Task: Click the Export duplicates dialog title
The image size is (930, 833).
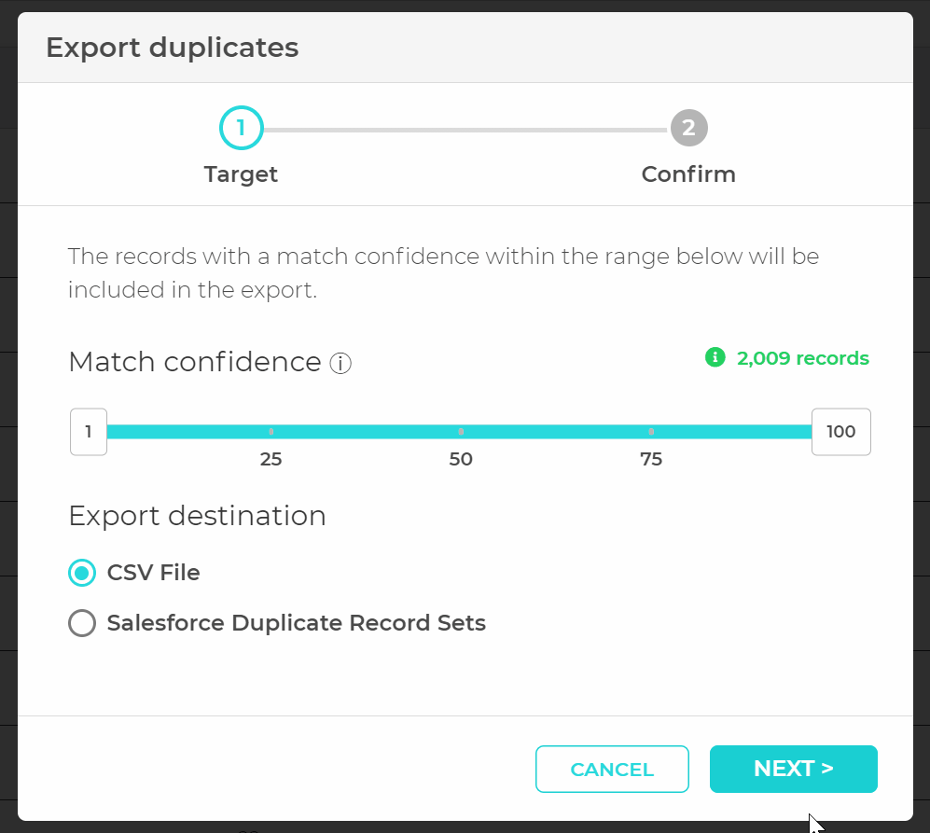Action: point(173,48)
